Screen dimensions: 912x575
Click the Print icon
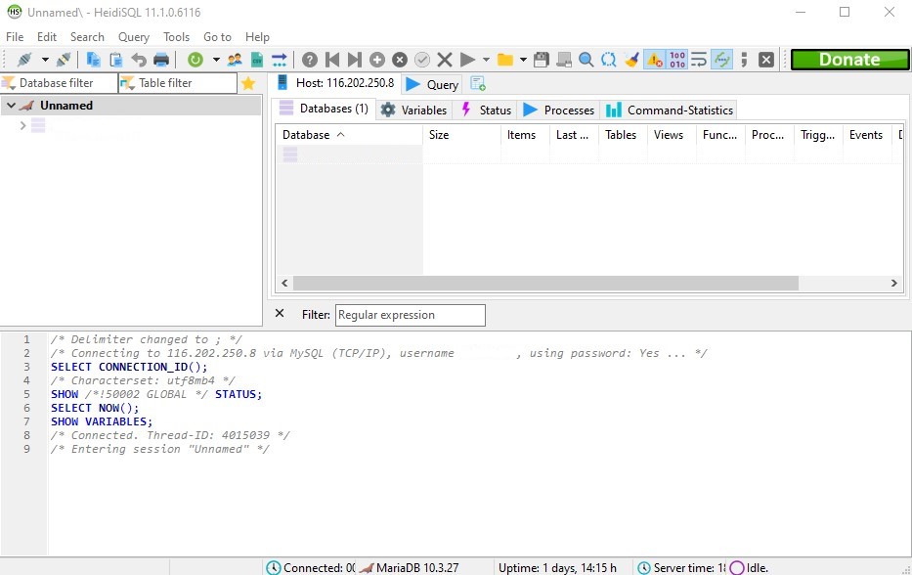161,60
